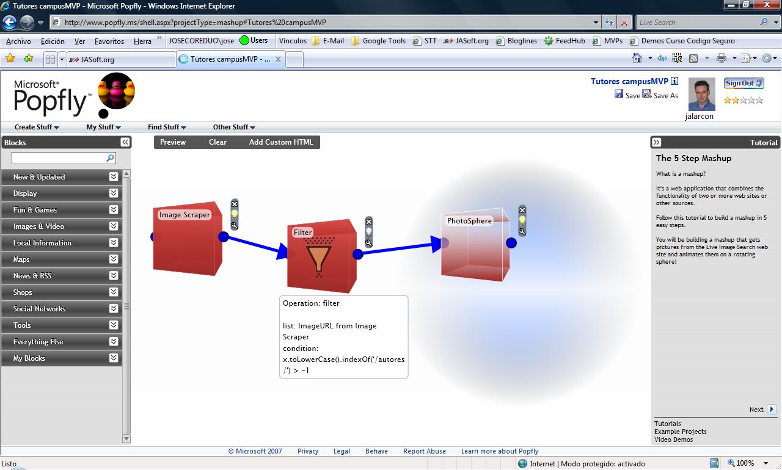This screenshot has width=782, height=470.
Task: Select the PhotoSphere block
Action: [475, 244]
